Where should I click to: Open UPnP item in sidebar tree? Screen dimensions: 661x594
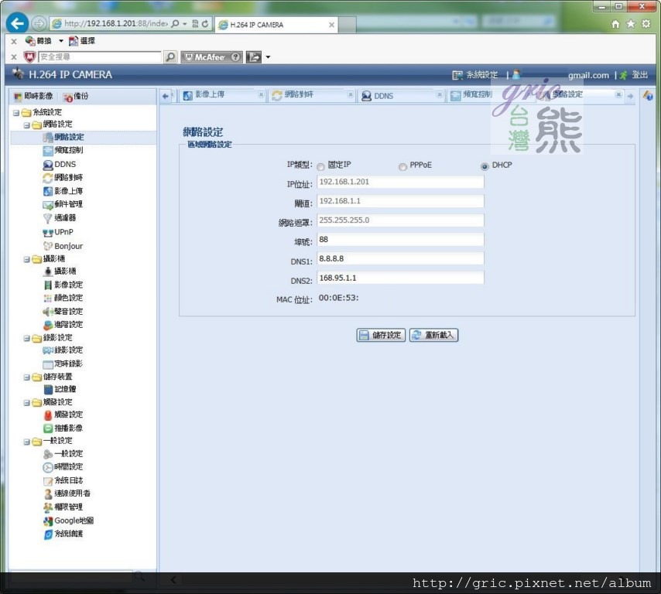[58, 232]
